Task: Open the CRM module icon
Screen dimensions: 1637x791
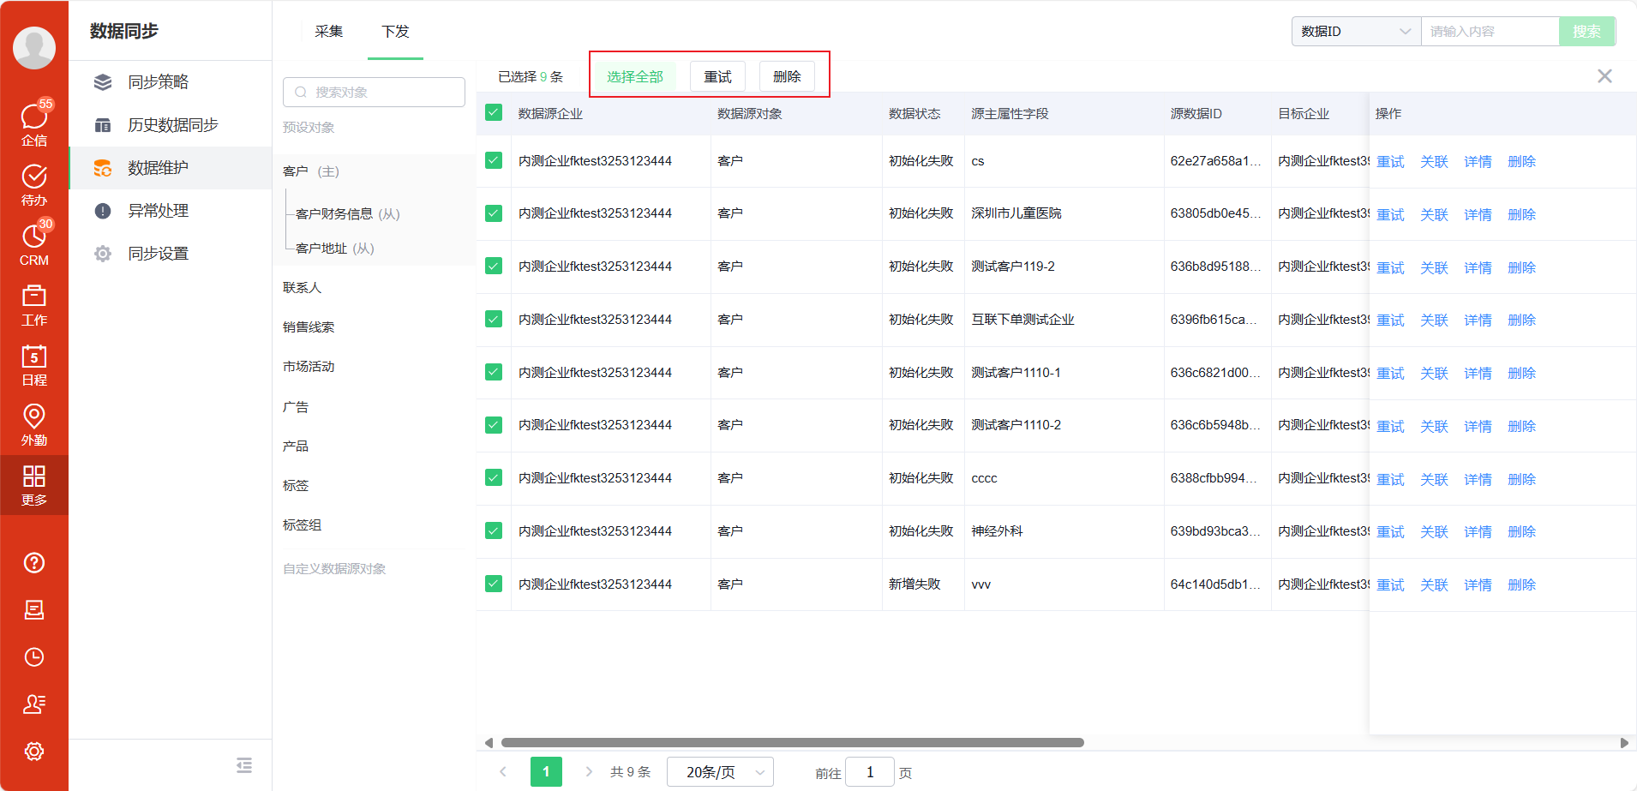Action: (34, 243)
